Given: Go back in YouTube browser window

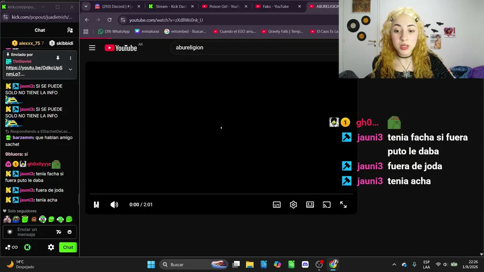Looking at the screenshot, I should [x=87, y=20].
